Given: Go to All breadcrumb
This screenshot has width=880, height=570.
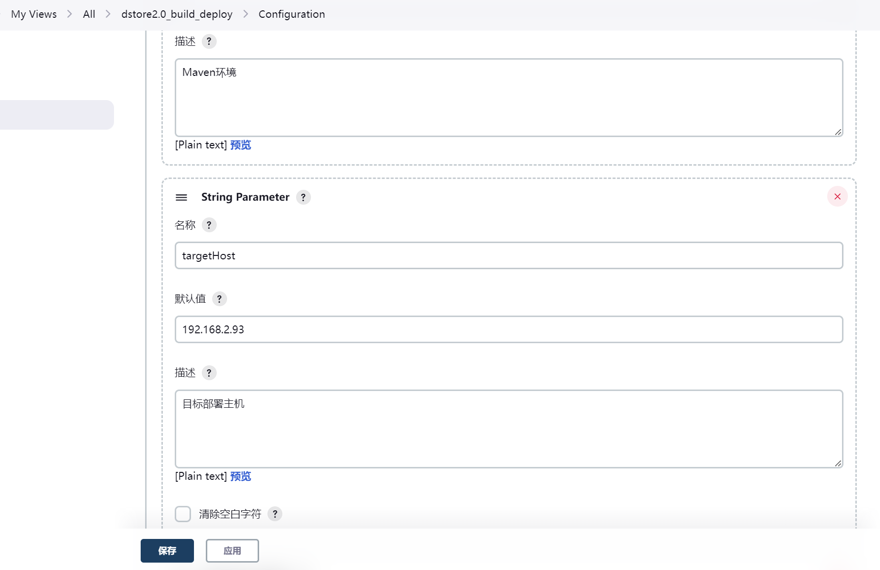Looking at the screenshot, I should click(x=89, y=14).
